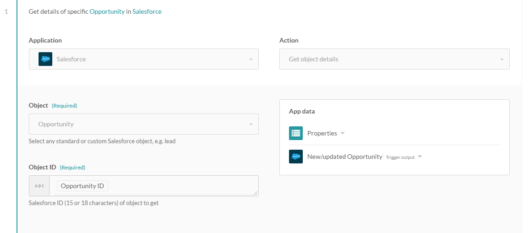
Task: Click the Opportunity link in step title
Action: 107,11
